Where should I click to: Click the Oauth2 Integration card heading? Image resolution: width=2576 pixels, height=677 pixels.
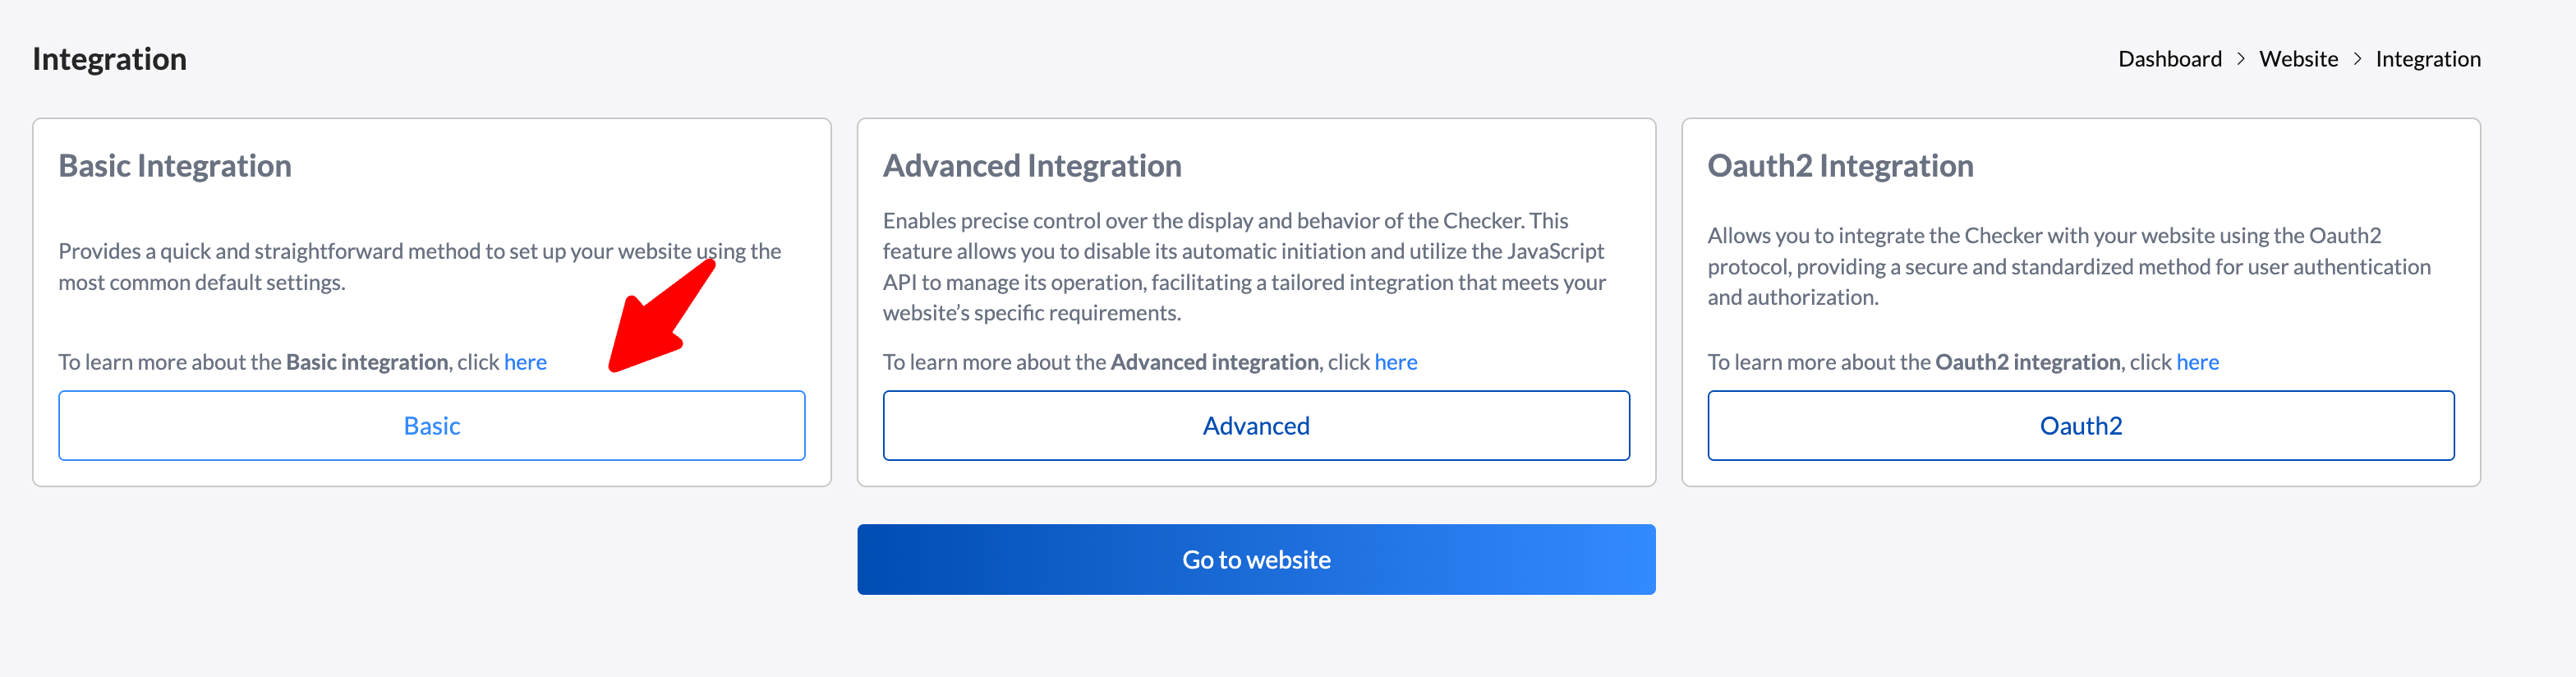click(x=1840, y=166)
